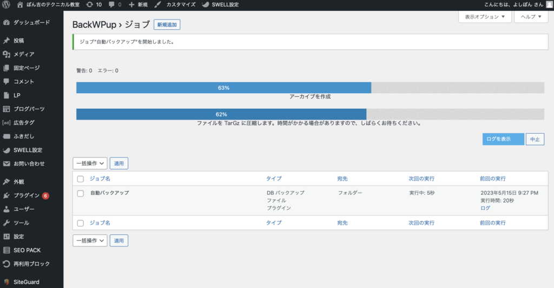Click 中止 to abort the job

pos(535,139)
